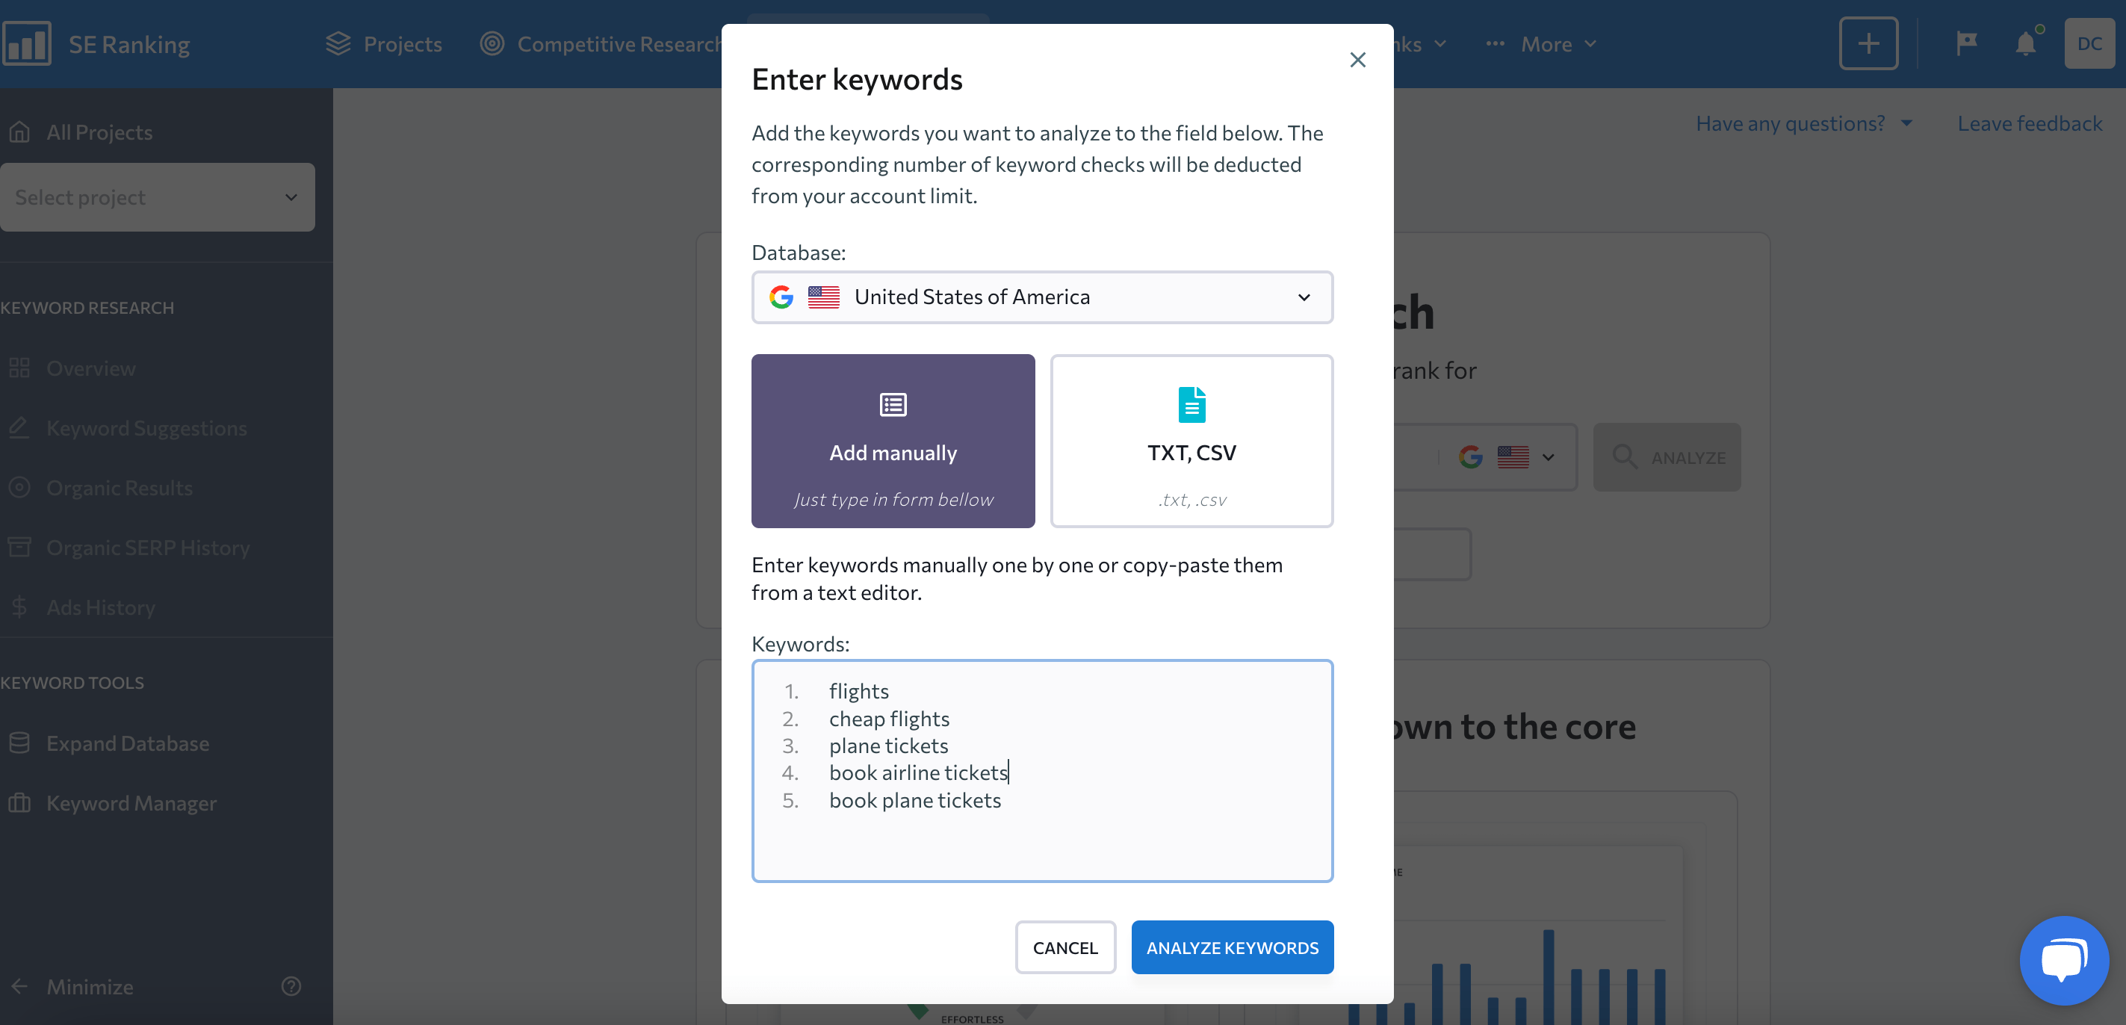The width and height of the screenshot is (2126, 1025).
Task: Click the new project plus icon
Action: tap(1868, 43)
